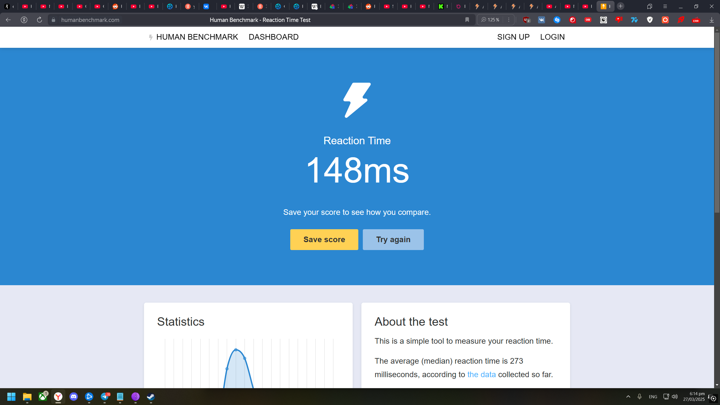The image size is (720, 405).
Task: Open the Xbox app from taskbar
Action: pos(43,397)
